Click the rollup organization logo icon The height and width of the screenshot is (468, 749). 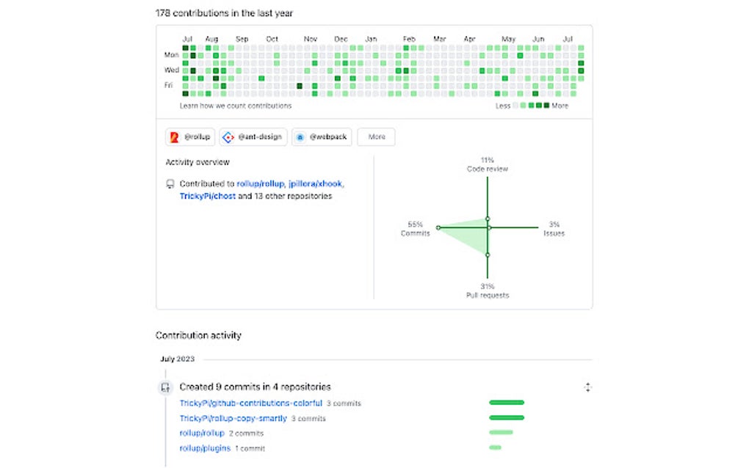pos(173,137)
